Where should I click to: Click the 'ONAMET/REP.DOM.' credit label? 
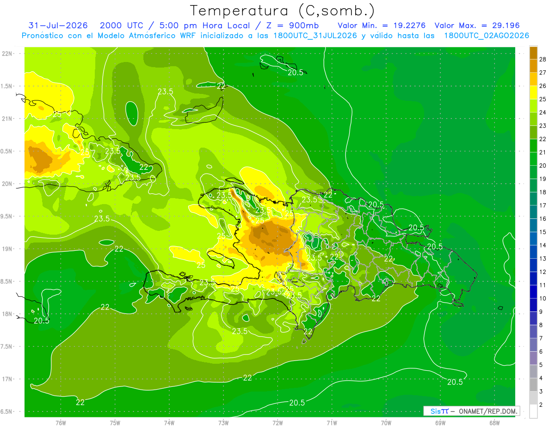(x=487, y=411)
